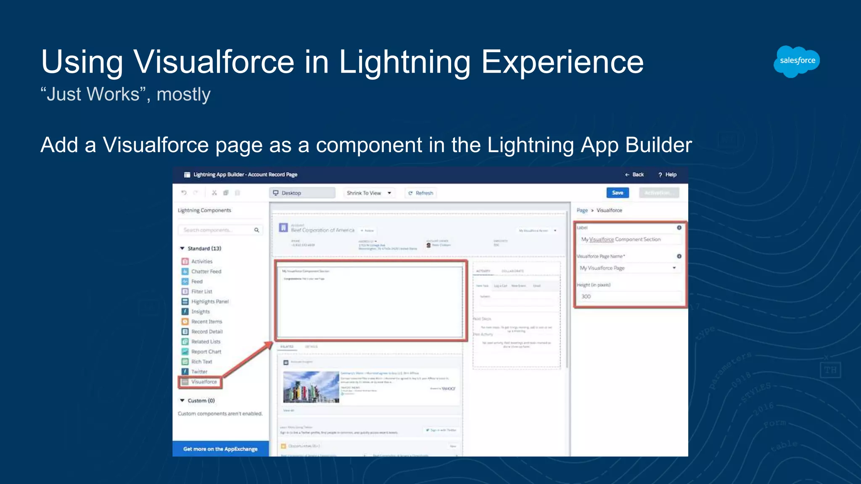
Task: Click the redo arrow icon
Action: tap(195, 192)
